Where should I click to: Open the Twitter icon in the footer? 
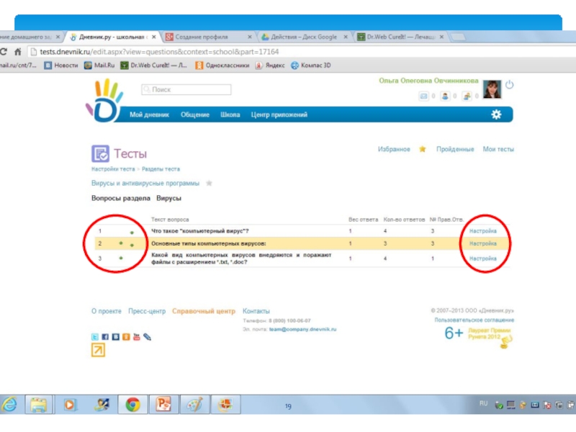pyautogui.click(x=95, y=337)
